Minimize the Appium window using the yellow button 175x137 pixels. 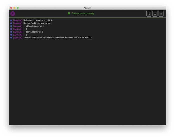tap(14, 8)
